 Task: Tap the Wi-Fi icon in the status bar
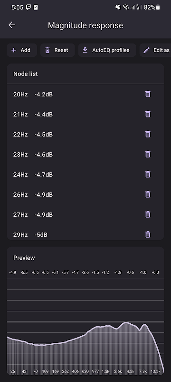[x=125, y=7]
